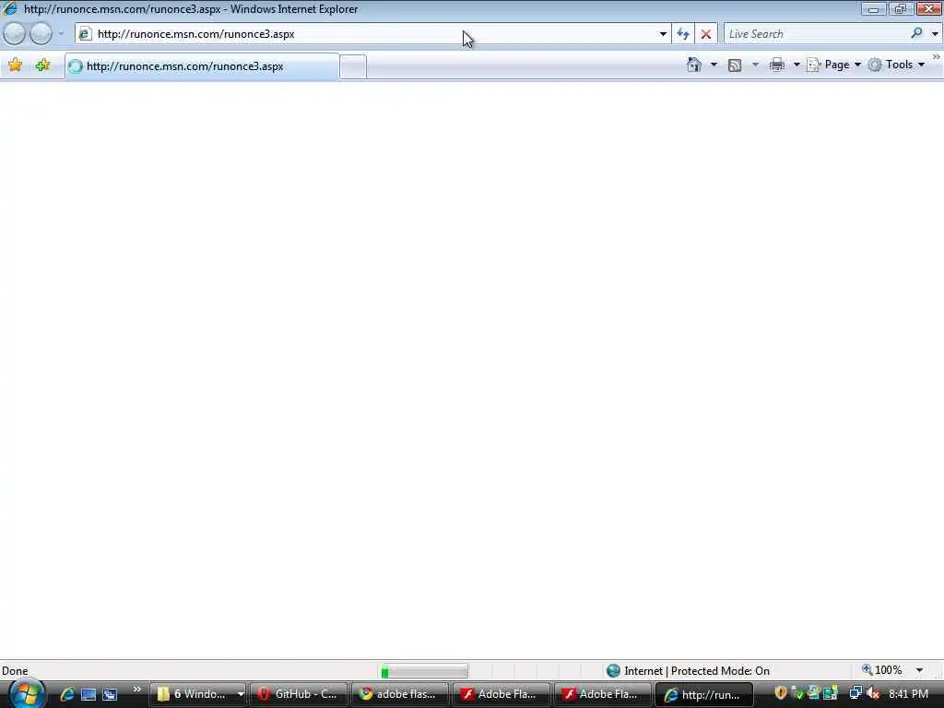This screenshot has width=944, height=708.
Task: Open the Favorites Center star icon
Action: 15,65
